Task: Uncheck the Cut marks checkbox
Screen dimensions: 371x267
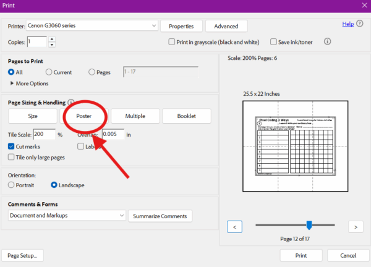Action: click(x=12, y=146)
